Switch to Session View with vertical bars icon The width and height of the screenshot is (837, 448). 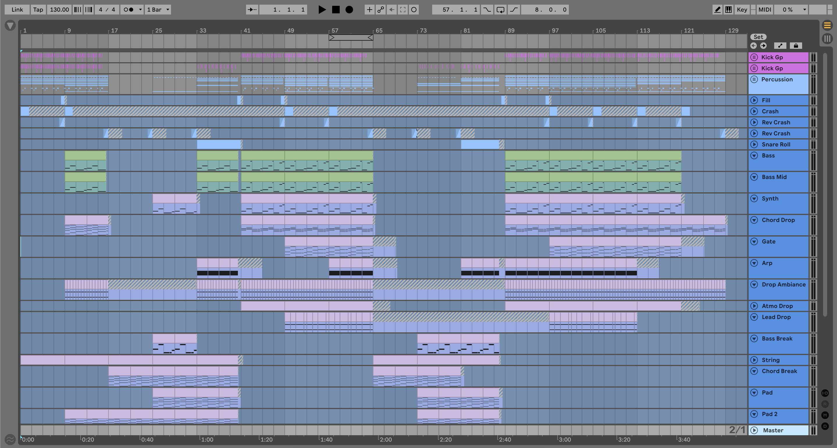[x=827, y=39]
